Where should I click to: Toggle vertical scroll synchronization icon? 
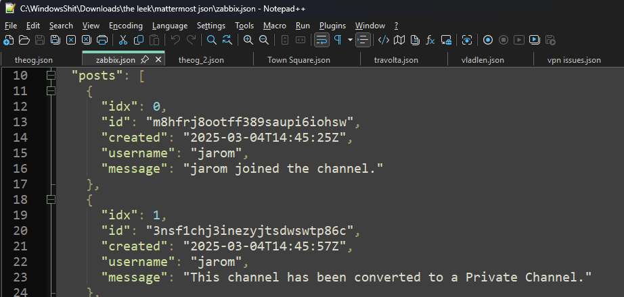284,40
